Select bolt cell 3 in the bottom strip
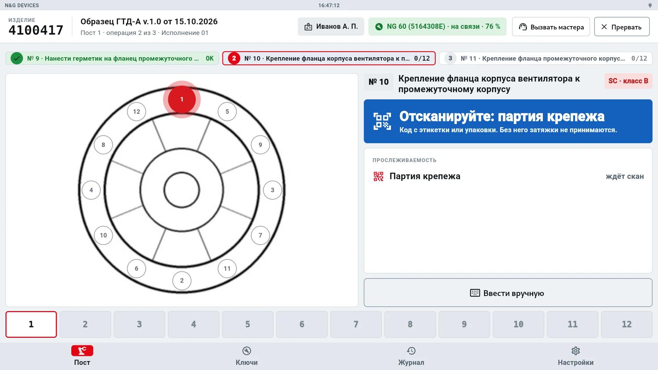This screenshot has width=658, height=370. tap(139, 324)
